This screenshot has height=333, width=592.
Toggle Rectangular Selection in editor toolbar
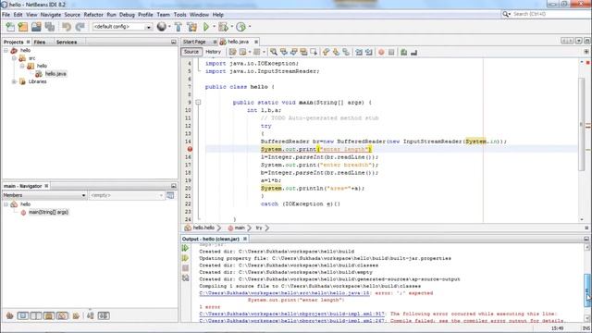pyautogui.click(x=314, y=52)
